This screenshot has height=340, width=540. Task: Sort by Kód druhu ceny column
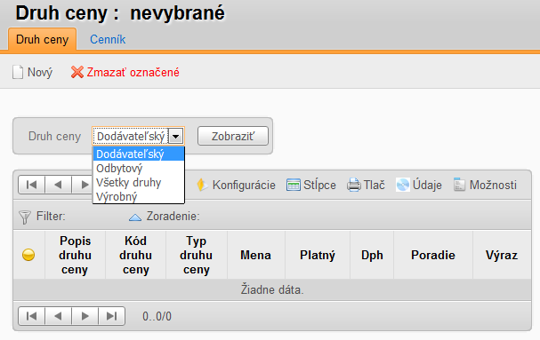[136, 255]
